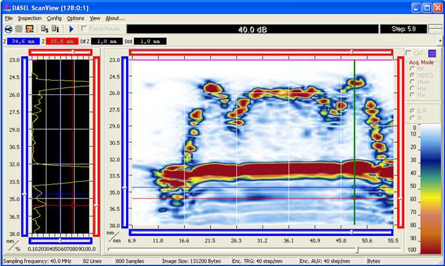The height and width of the screenshot is (266, 445).
Task: Toggle the CAT checkbox
Action: [408, 53]
